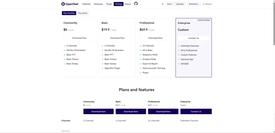This screenshot has height=133, width=275.
Task: Click the Custom price in Enterprise card
Action: tap(183, 30)
